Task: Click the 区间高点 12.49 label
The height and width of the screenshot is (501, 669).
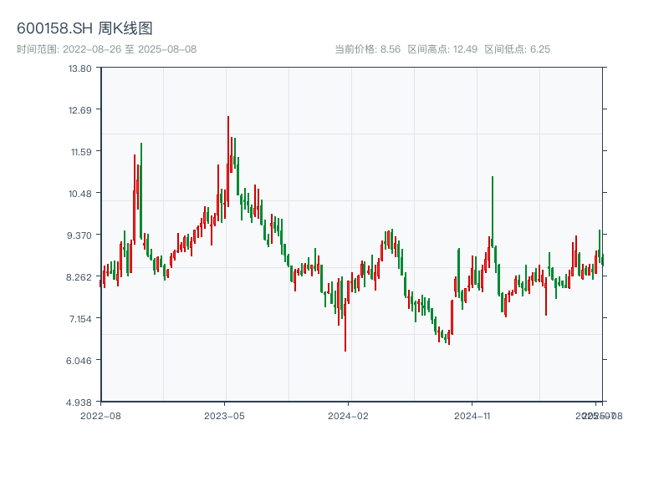Action: [x=442, y=49]
